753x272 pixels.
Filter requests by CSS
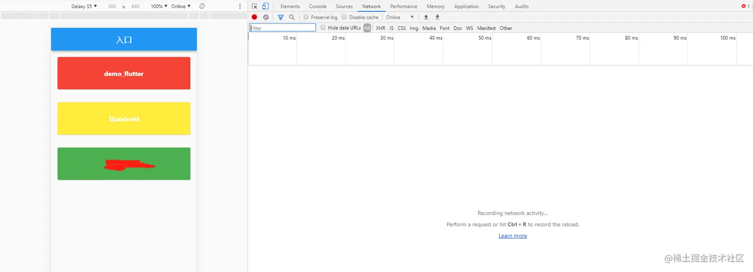(401, 28)
